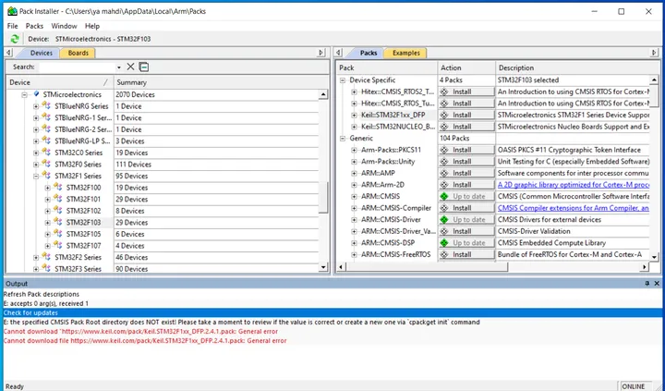This screenshot has width=665, height=391.
Task: Open the CMSIS Compiler extensions link
Action: point(573,208)
